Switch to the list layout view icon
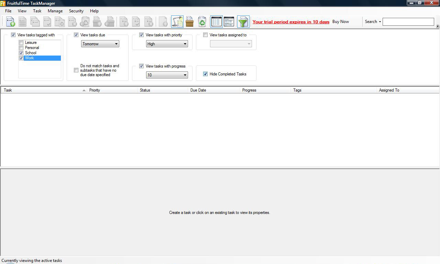This screenshot has width=440, height=264. point(217,22)
